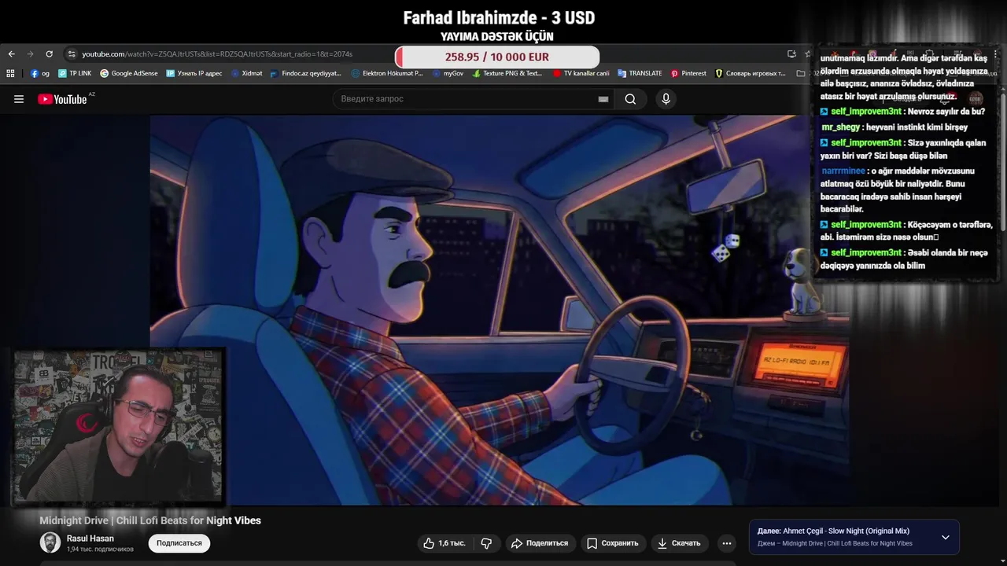1007x566 pixels.
Task: Click the install/cast icon in address bar
Action: pyautogui.click(x=791, y=54)
